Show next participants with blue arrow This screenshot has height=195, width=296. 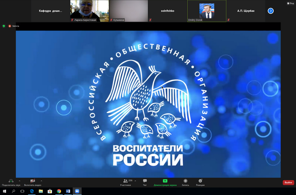(x=271, y=11)
